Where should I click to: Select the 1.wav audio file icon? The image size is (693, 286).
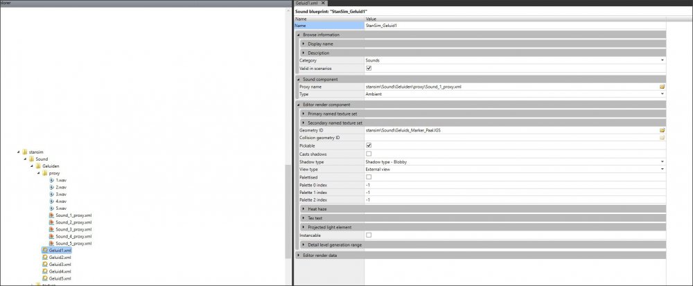click(x=52, y=180)
